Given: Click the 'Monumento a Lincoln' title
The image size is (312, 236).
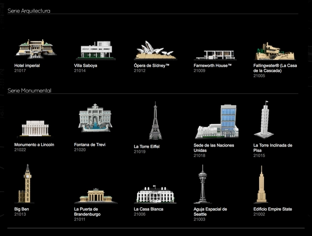Looking at the screenshot, I should [x=34, y=145].
